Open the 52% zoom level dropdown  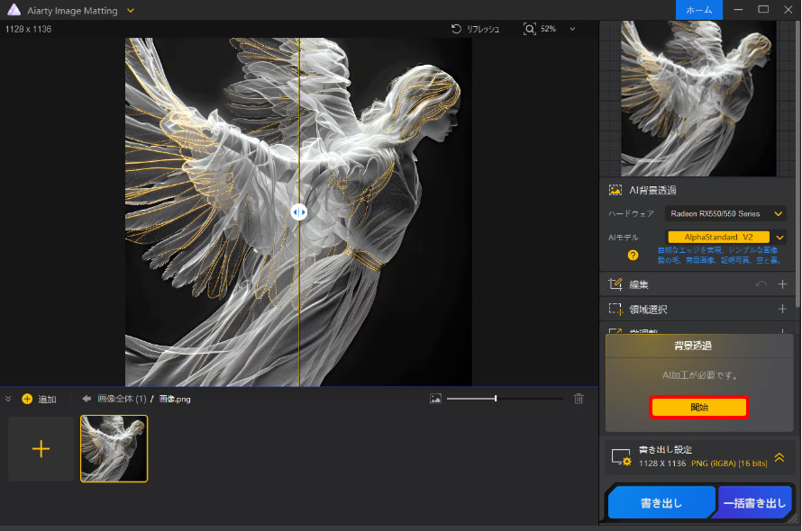point(573,29)
